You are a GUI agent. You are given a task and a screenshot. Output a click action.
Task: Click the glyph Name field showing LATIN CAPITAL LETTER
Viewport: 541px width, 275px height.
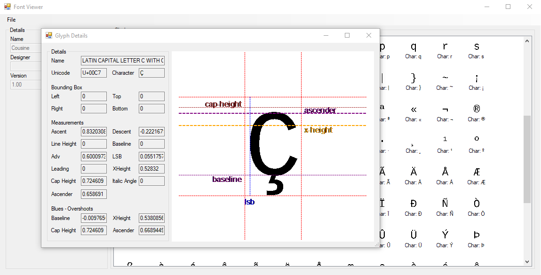123,61
